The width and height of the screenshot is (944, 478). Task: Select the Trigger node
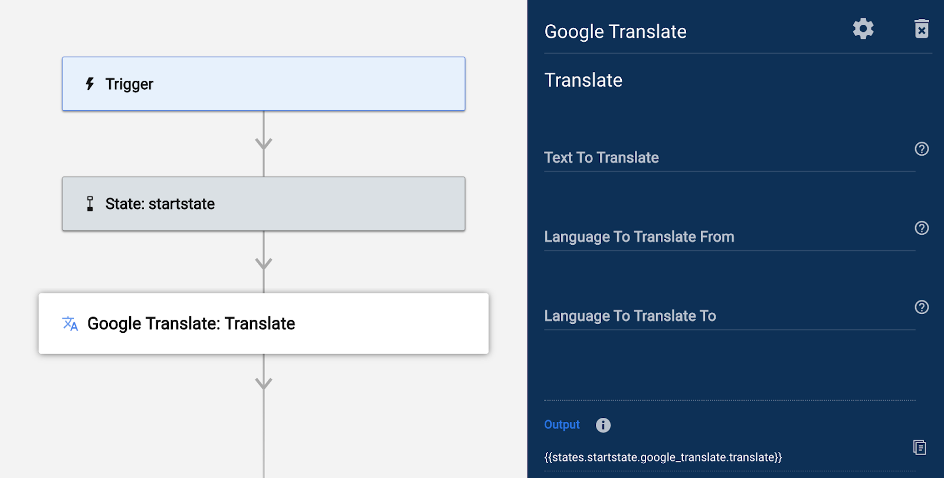264,84
